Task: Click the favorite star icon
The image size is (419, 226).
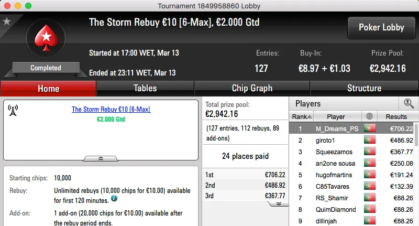Action: tap(7, 21)
